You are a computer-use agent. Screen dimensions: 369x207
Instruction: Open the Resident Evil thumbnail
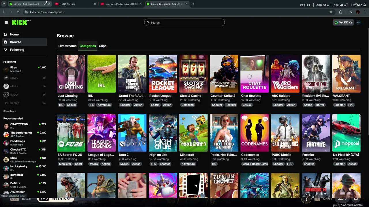(x=316, y=74)
